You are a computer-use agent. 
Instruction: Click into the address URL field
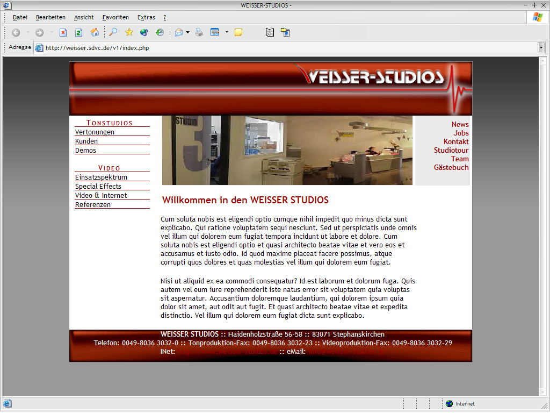[x=269, y=48]
